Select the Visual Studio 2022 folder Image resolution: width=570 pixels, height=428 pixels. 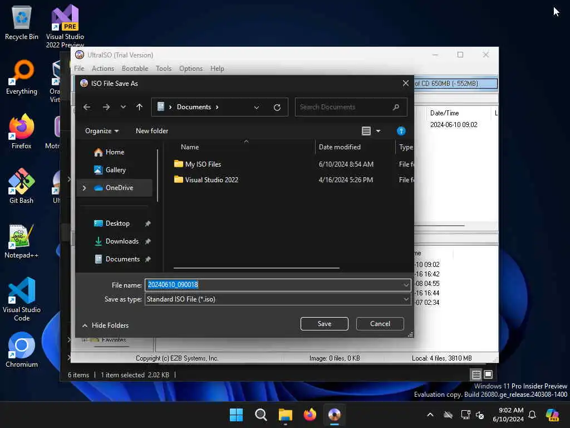point(212,180)
